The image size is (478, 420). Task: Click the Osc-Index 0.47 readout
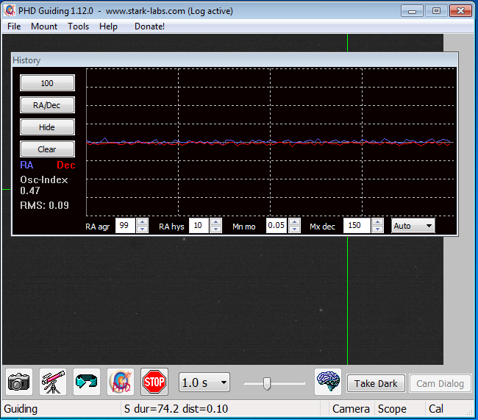pos(44,185)
